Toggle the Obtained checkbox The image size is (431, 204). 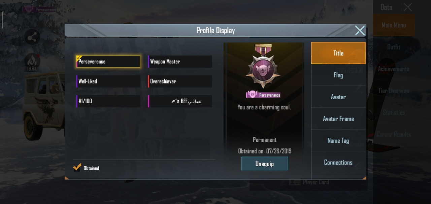(x=77, y=168)
